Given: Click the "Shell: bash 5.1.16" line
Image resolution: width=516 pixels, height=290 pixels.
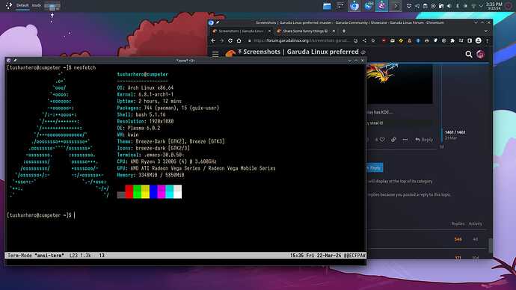Looking at the screenshot, I should (x=141, y=114).
